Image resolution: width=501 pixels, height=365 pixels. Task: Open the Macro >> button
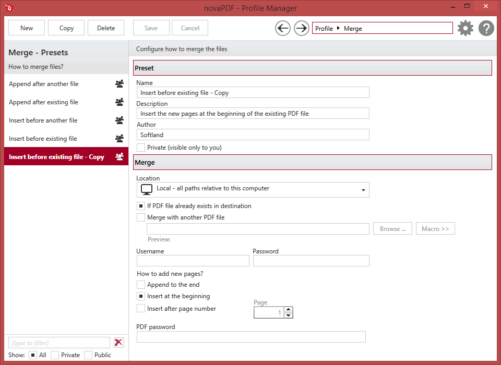click(x=435, y=228)
